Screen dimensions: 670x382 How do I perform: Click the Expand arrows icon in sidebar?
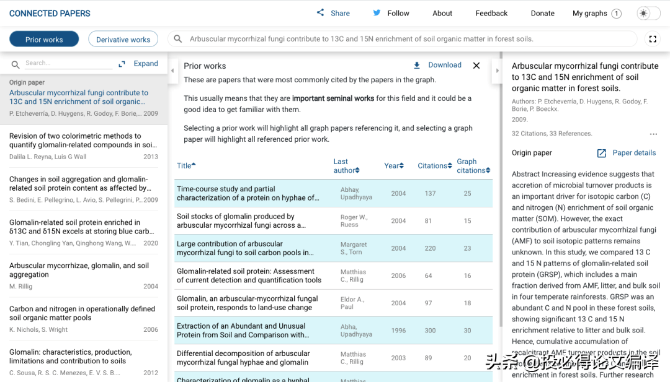pyautogui.click(x=122, y=64)
